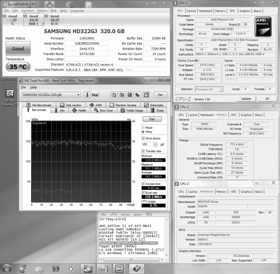Select the Write radio button

pos(143,132)
